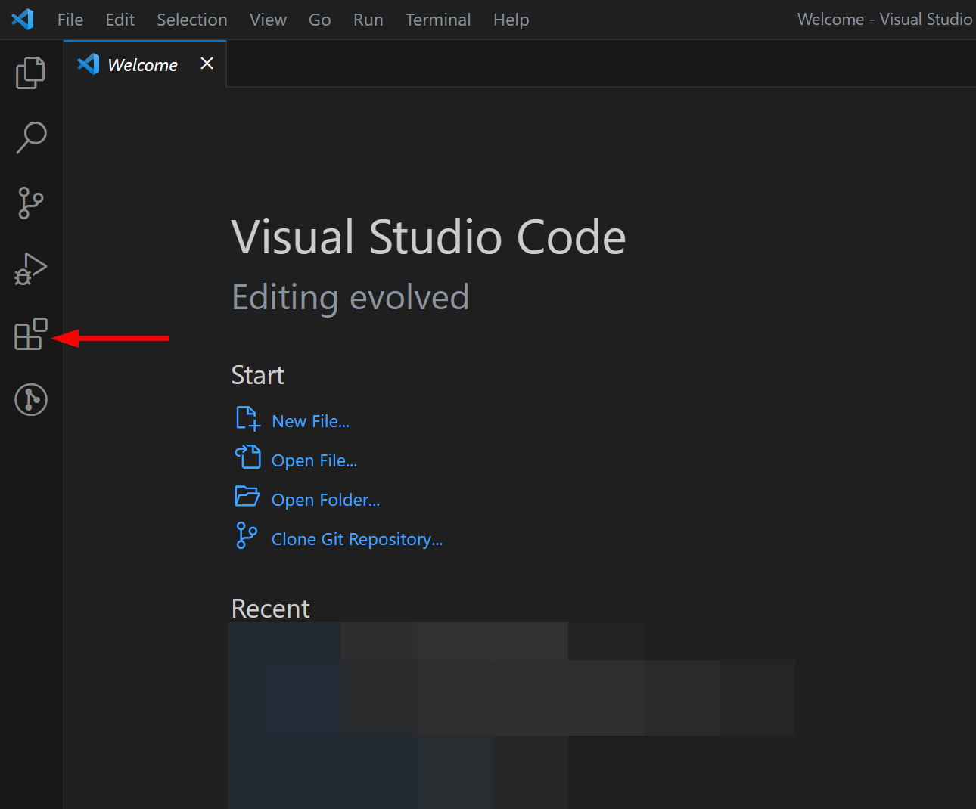
Task: Open the Run menu
Action: tap(368, 20)
